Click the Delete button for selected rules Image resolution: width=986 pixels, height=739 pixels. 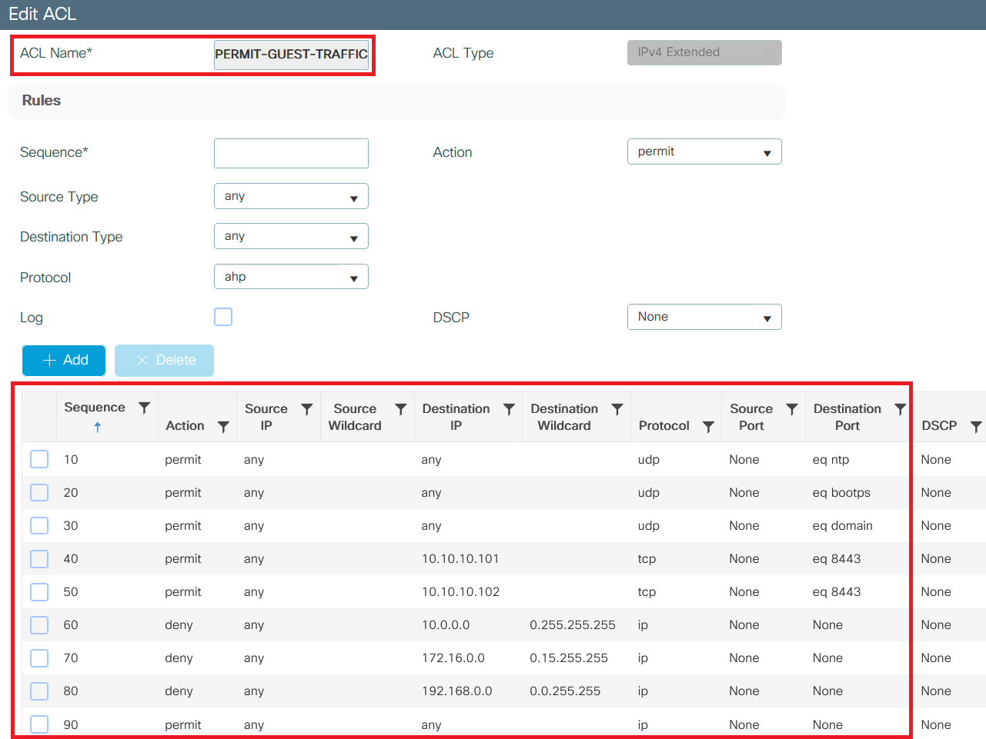point(164,360)
